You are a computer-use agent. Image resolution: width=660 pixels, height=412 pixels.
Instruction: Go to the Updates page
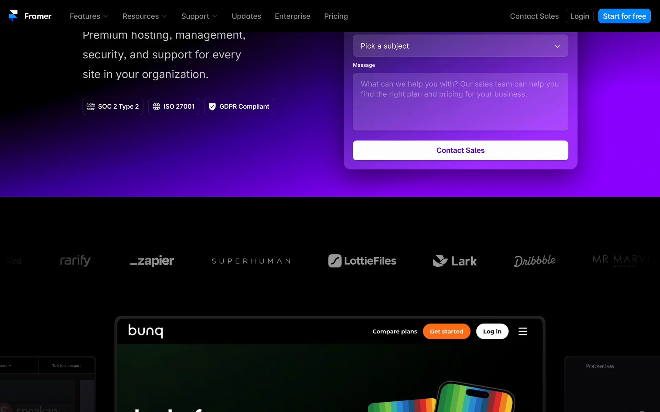coord(246,16)
